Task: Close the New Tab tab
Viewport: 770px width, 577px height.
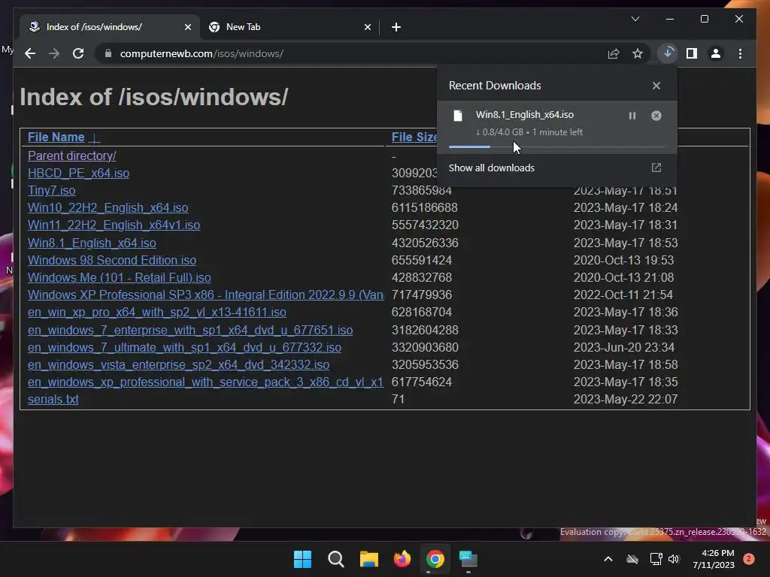Action: pyautogui.click(x=367, y=27)
